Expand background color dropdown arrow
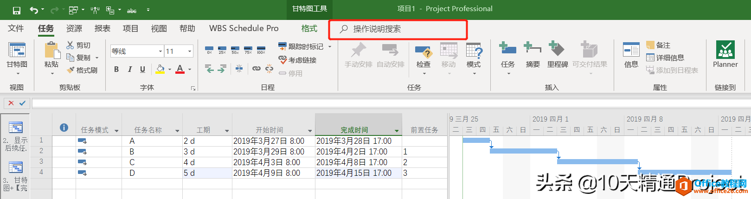This screenshot has height=199, width=751. 170,70
